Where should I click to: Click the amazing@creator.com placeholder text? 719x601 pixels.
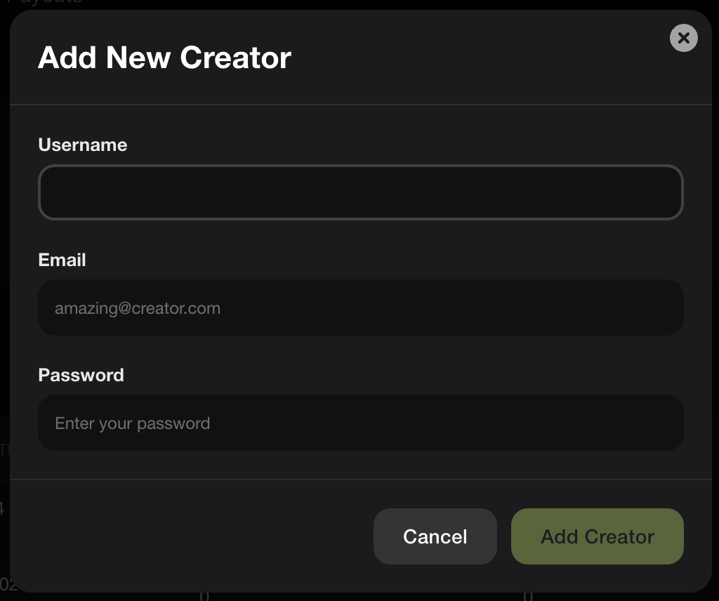138,308
